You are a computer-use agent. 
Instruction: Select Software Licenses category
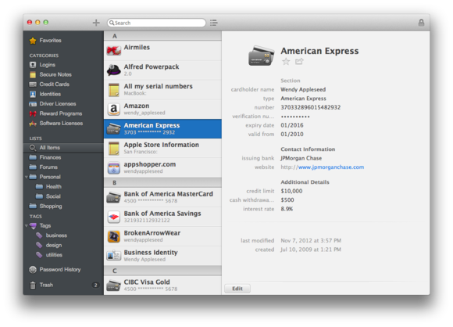click(63, 124)
